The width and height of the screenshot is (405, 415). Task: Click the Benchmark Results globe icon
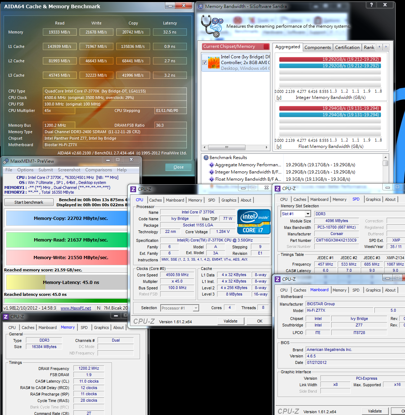[x=206, y=158]
